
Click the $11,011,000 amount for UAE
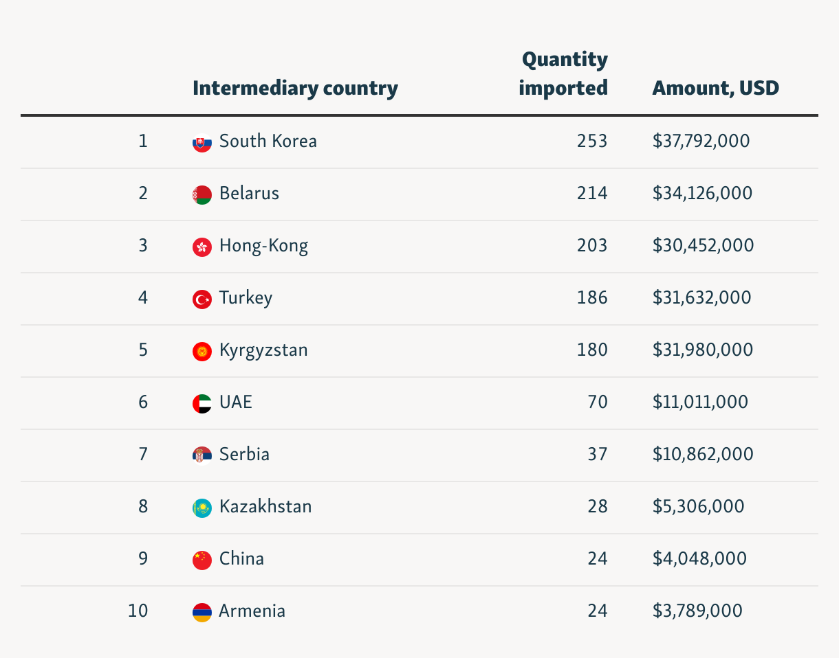tap(700, 402)
